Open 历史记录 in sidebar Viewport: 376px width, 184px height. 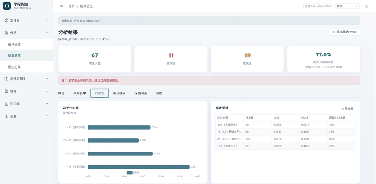tap(26, 67)
